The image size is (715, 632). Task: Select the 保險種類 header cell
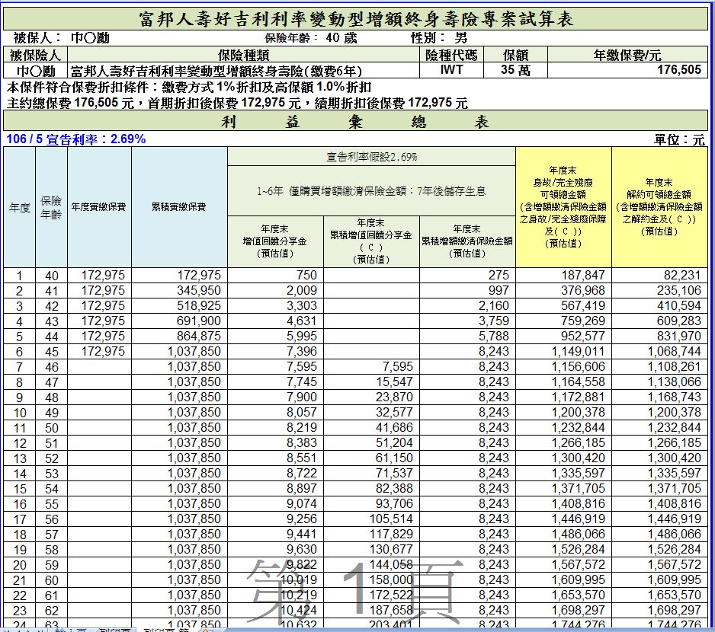(243, 55)
